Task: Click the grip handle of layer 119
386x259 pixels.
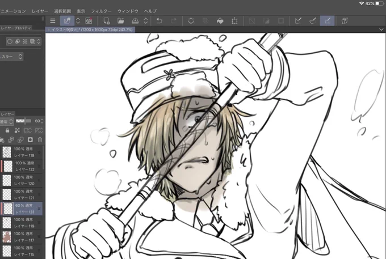Action: [39, 223]
